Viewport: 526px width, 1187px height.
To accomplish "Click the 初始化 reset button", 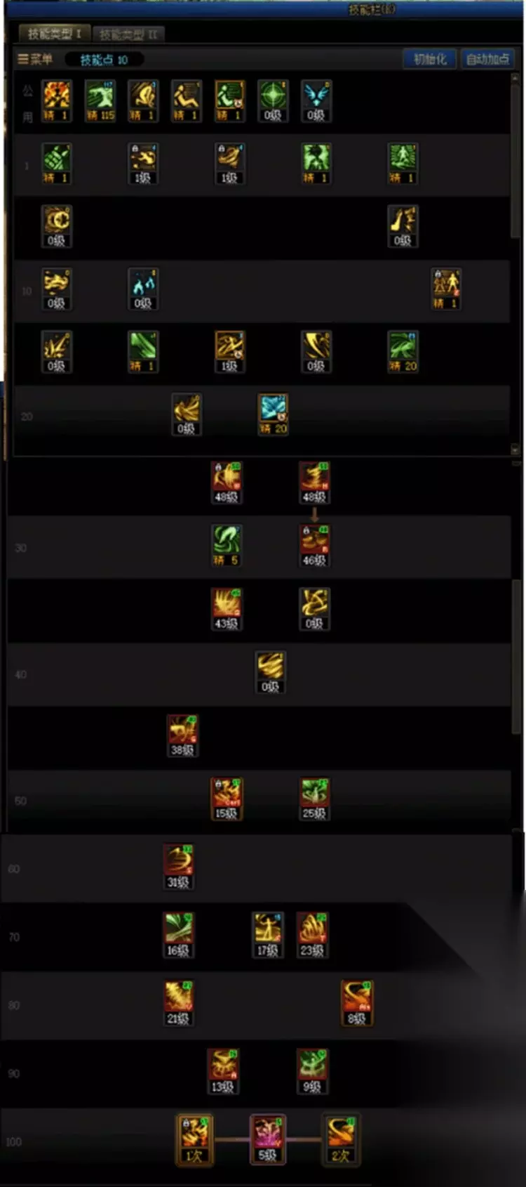I will point(429,59).
